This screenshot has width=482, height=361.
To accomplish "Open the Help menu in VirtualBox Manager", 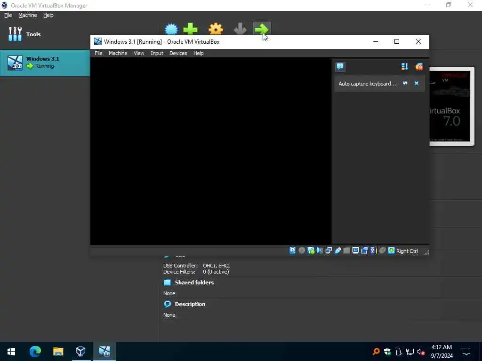I will 48,15.
